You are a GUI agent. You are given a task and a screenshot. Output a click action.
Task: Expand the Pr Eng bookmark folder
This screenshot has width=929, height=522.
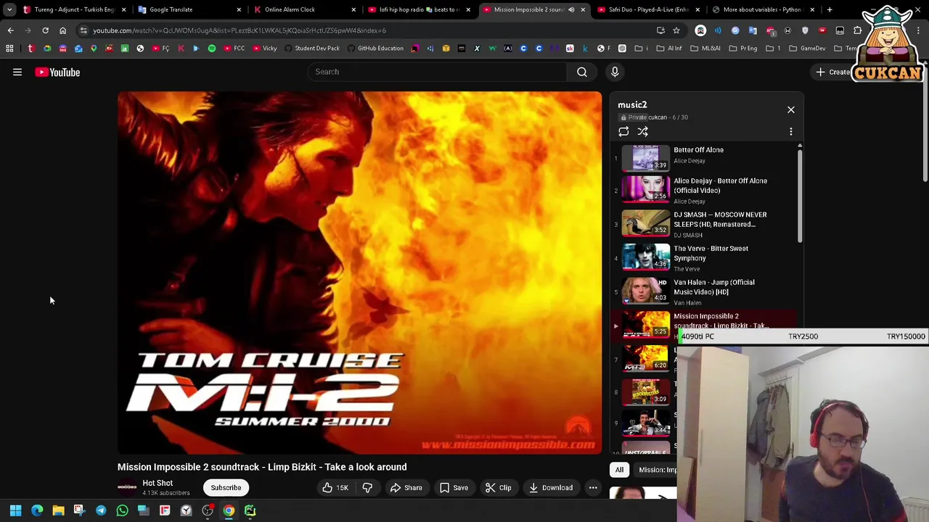(x=743, y=48)
